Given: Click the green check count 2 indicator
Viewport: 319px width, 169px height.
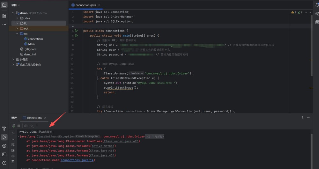Looking at the screenshot, I should coord(300,12).
